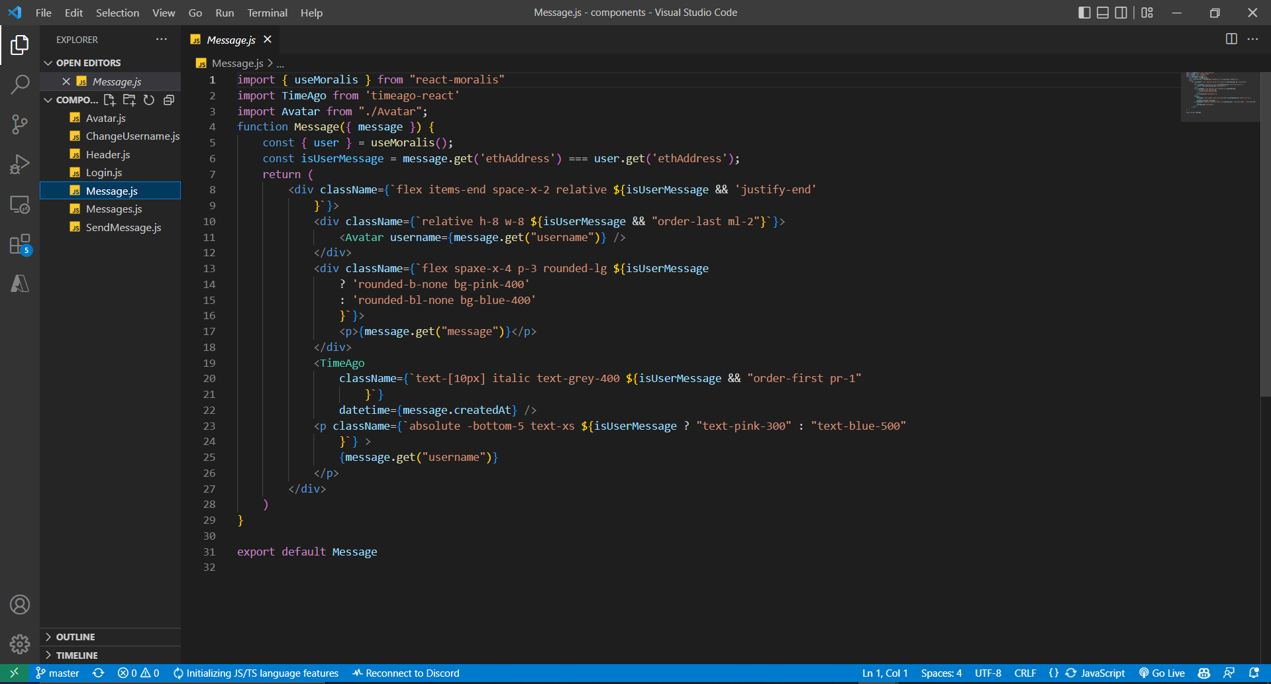Switch to the Message.js editor tab

pos(229,39)
